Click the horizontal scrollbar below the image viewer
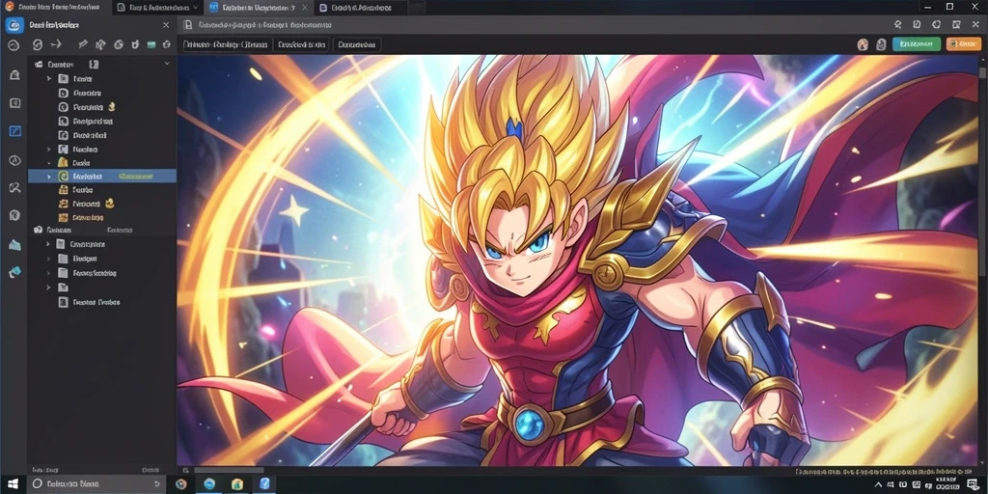 (229, 470)
